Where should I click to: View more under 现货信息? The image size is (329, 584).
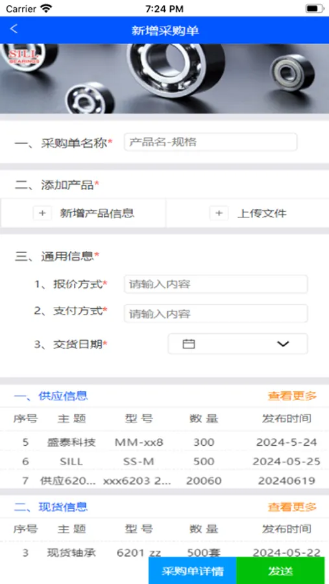tap(292, 507)
